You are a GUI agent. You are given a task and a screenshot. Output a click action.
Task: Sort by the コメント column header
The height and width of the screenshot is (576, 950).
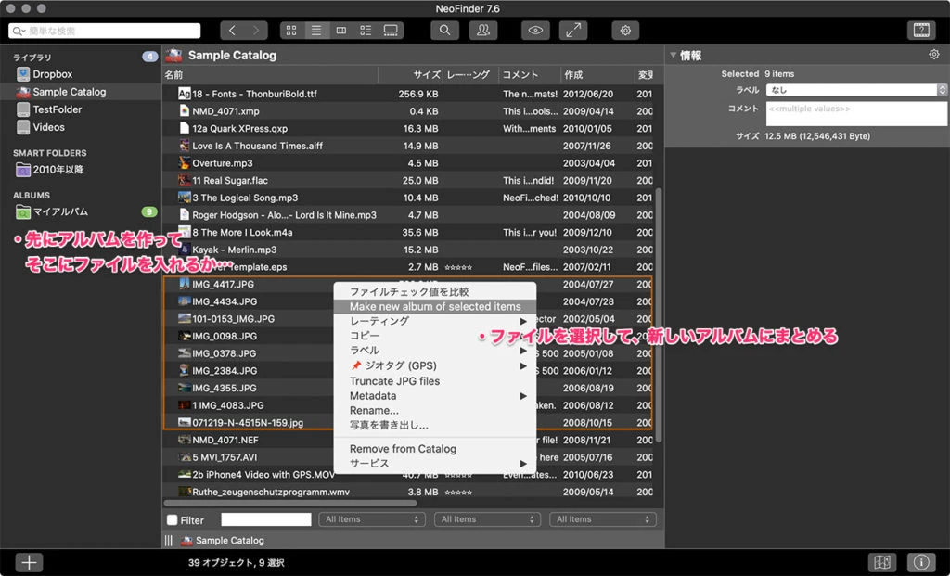(530, 75)
